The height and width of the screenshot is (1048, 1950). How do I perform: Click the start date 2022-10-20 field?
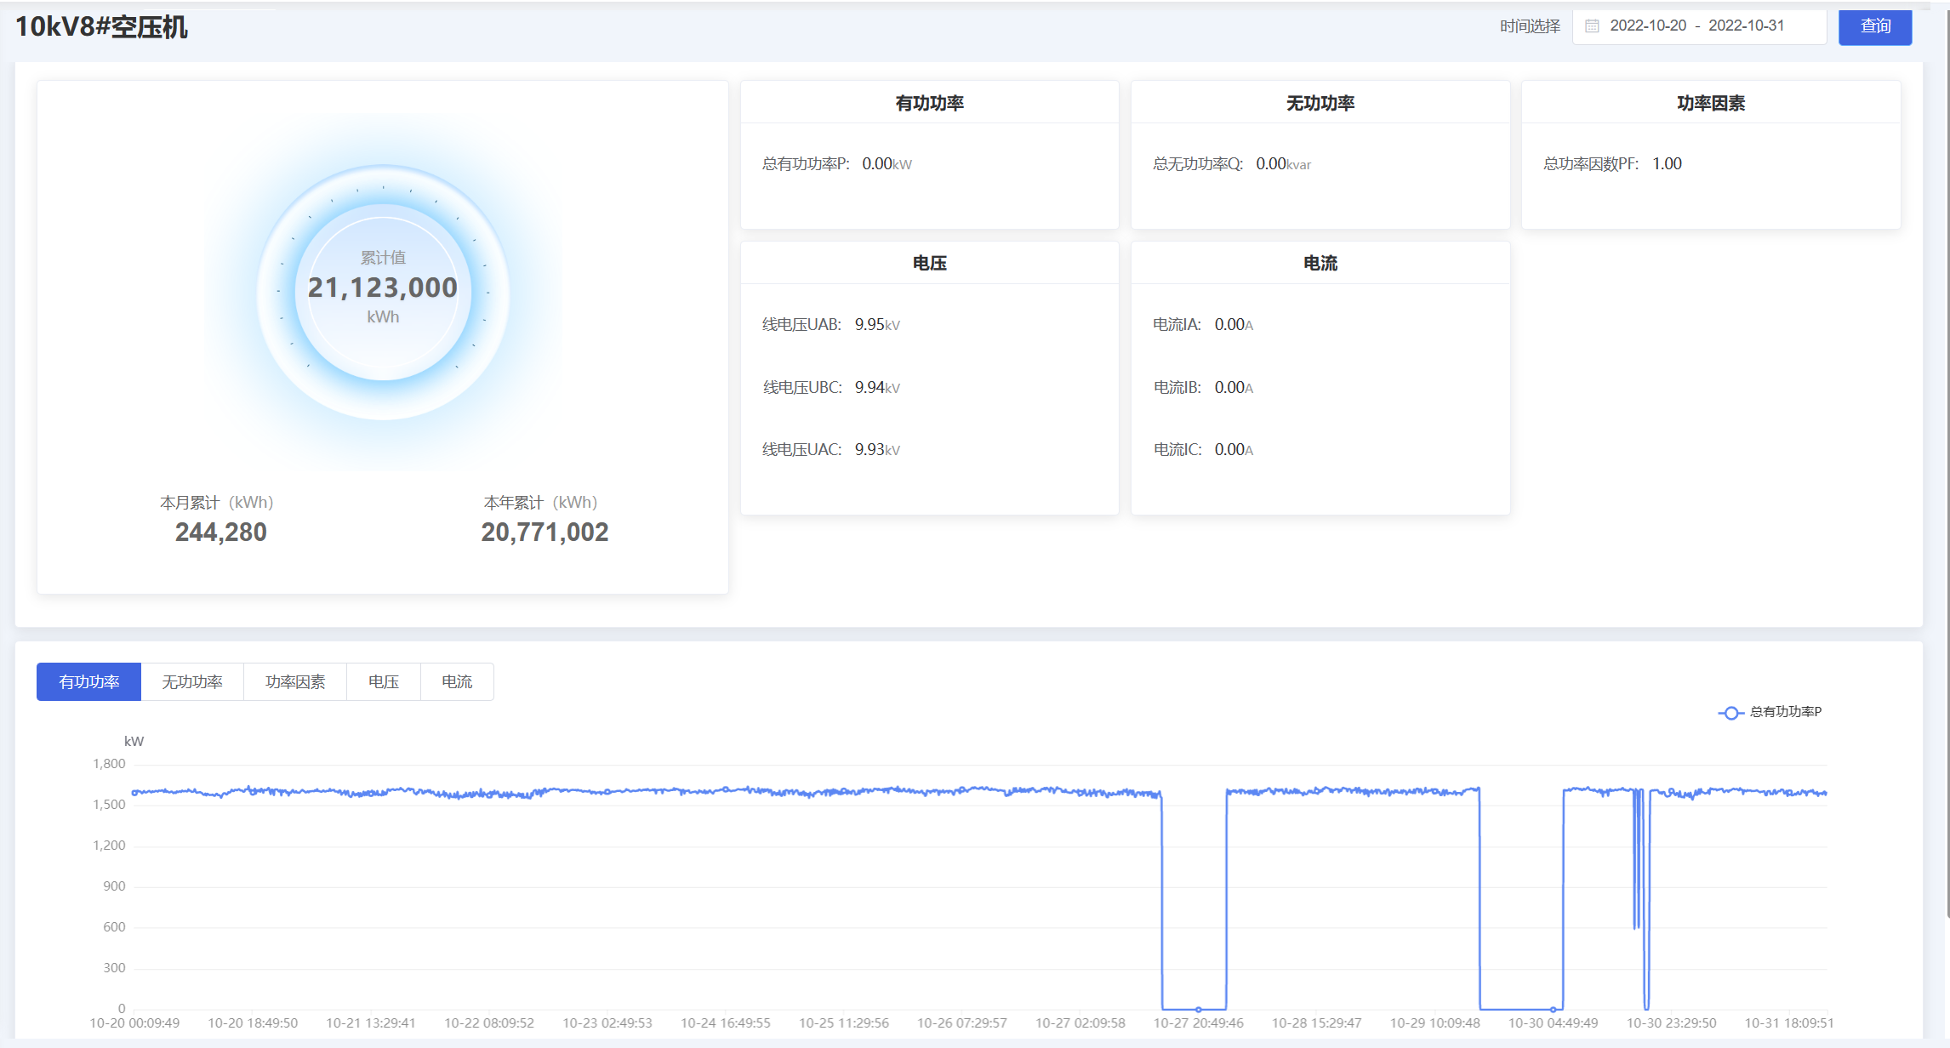1647,26
